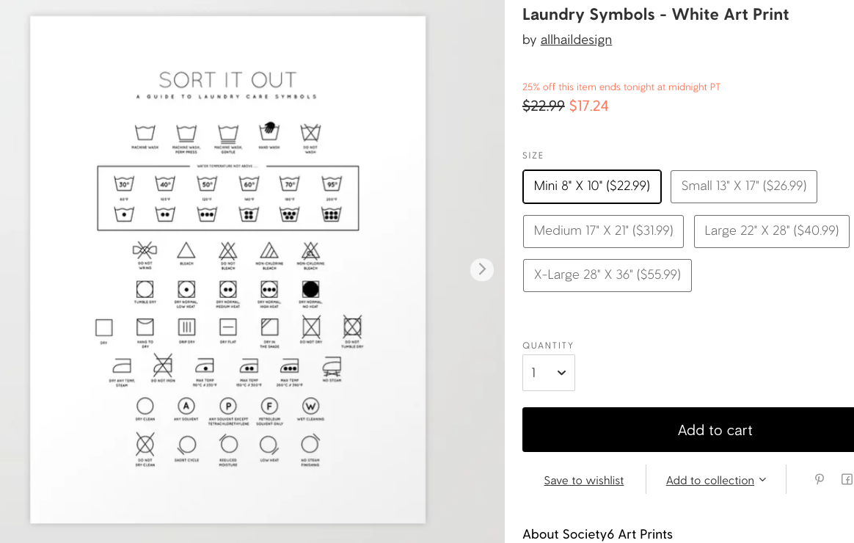
Task: Click the Facebook share icon
Action: (847, 479)
